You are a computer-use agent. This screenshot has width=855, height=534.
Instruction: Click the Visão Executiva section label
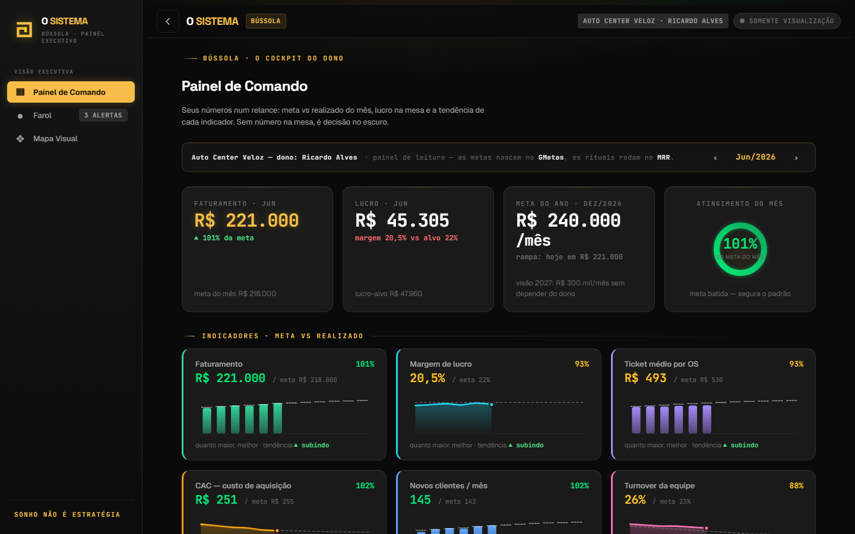pyautogui.click(x=44, y=72)
